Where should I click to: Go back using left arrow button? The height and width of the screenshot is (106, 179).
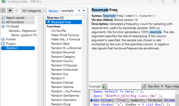pos(10,11)
